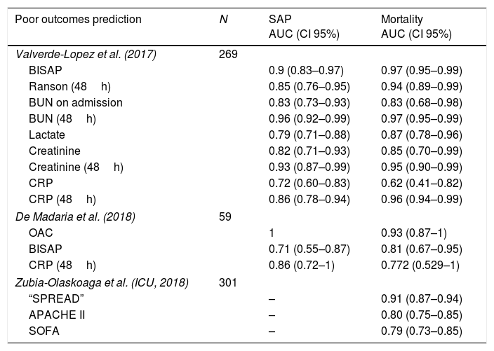Screen dimensions: 494x351
Task: Select the "BUN on admission" row label
Action: tap(76, 103)
